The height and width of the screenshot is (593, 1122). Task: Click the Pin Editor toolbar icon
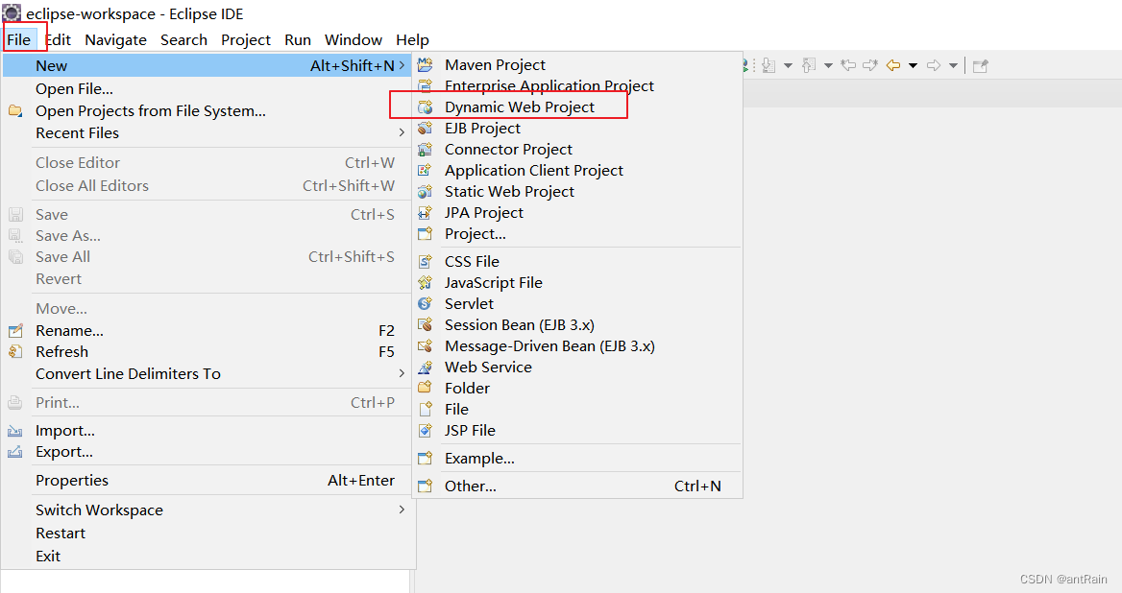[x=980, y=65]
